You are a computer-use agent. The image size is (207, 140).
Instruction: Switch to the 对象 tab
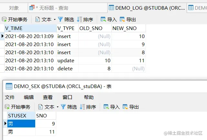(14, 8)
